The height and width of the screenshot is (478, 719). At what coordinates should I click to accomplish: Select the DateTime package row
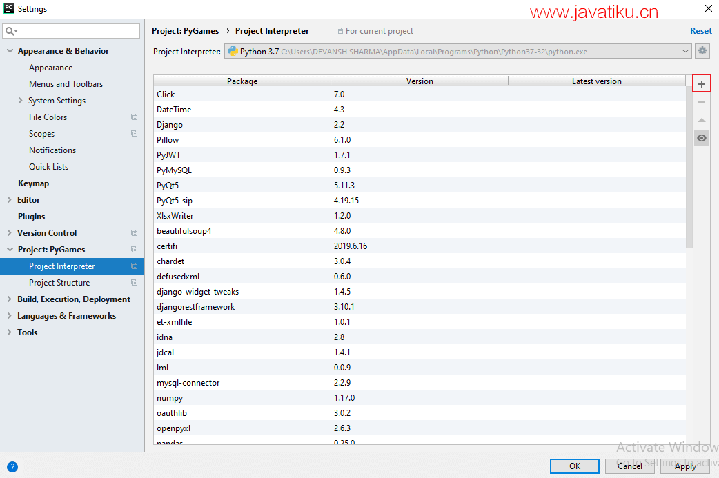tap(420, 109)
